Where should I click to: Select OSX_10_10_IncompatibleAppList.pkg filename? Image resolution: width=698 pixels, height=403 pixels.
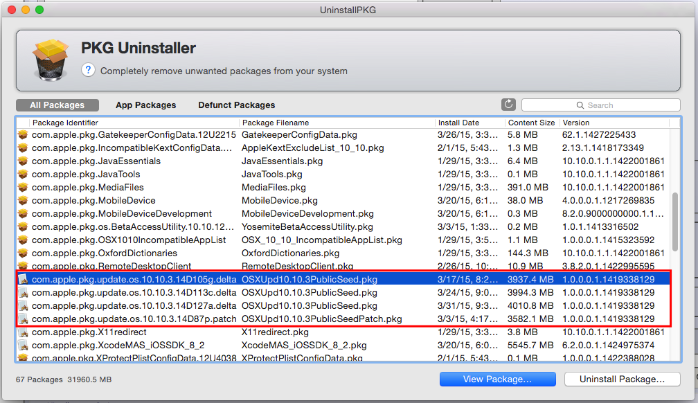click(322, 240)
